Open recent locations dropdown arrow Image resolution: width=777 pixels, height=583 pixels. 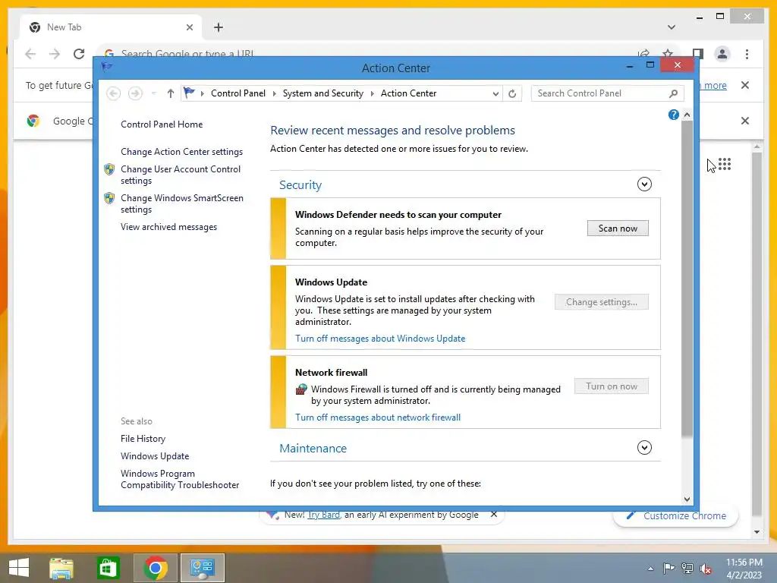pos(153,93)
